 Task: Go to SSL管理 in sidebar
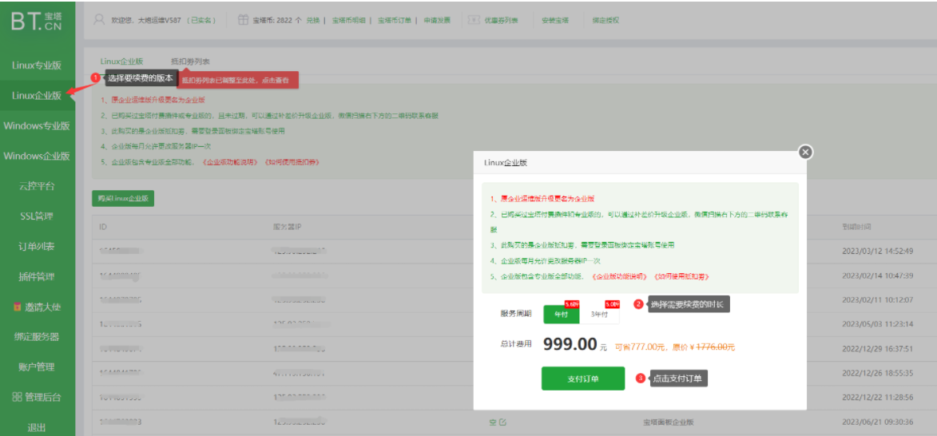pos(37,216)
